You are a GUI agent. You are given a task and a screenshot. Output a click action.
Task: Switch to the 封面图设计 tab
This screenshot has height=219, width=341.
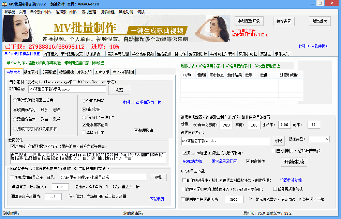coord(198,54)
